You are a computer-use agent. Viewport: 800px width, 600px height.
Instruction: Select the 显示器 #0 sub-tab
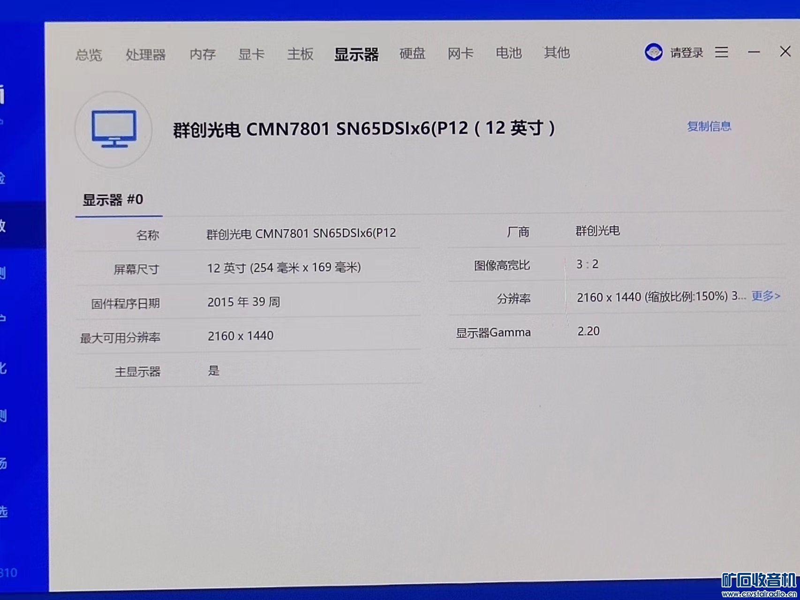click(x=113, y=200)
